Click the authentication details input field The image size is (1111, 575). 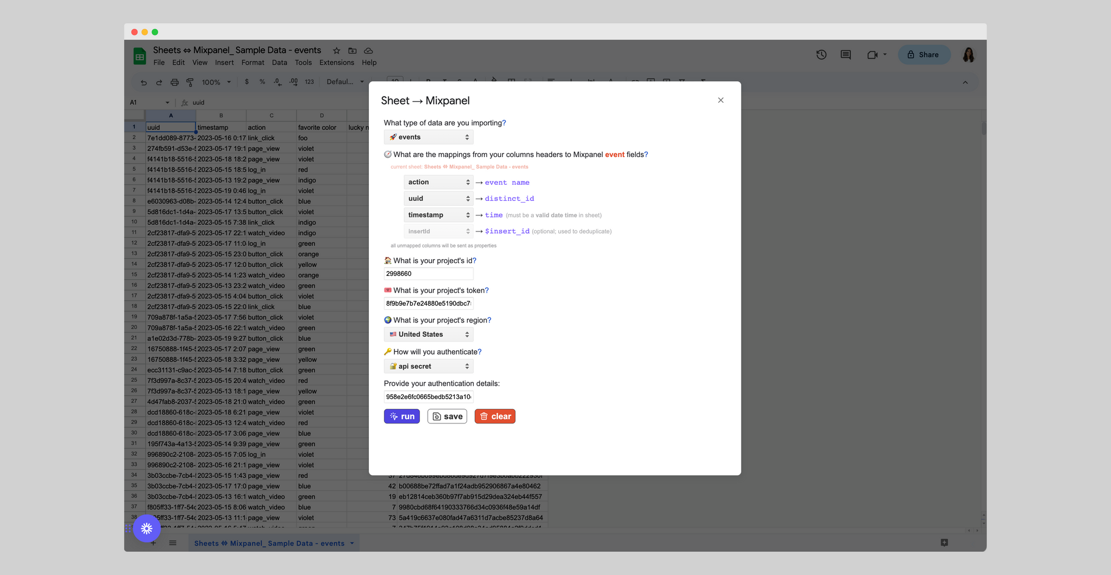[429, 397]
